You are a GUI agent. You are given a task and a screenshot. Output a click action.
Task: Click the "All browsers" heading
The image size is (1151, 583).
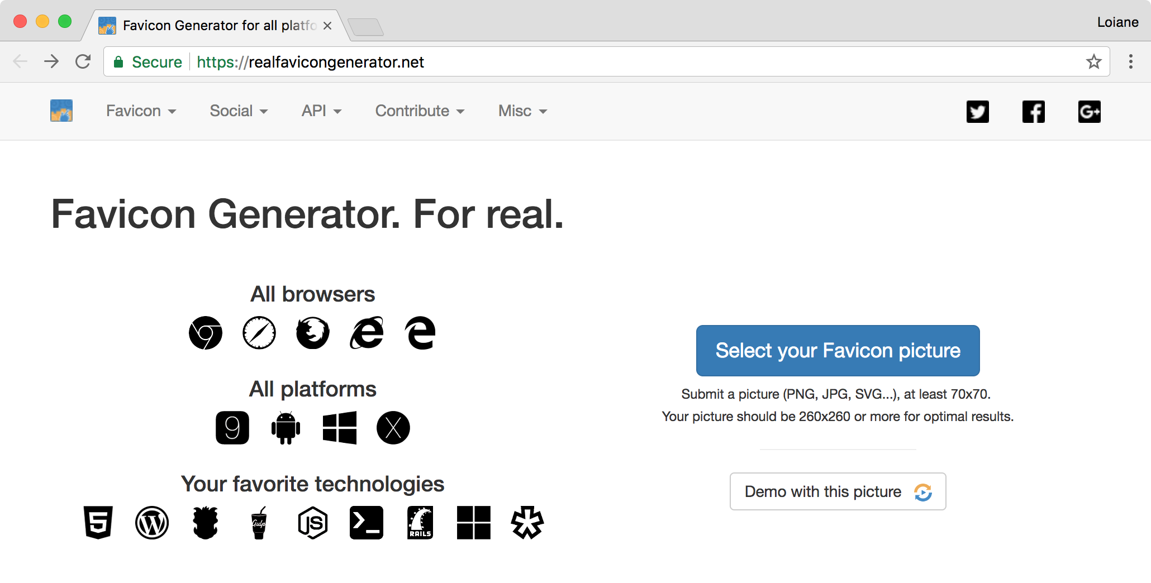(x=313, y=294)
